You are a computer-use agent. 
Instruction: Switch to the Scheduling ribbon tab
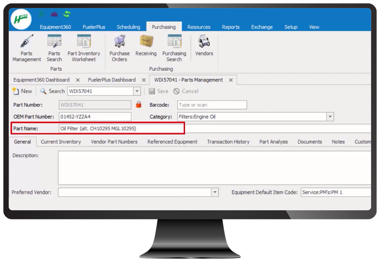point(128,27)
